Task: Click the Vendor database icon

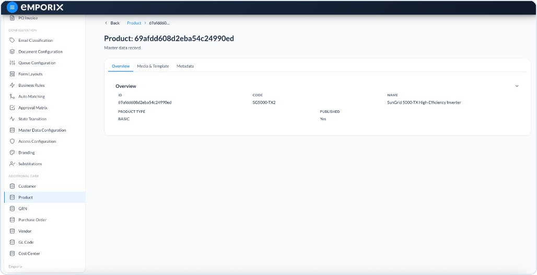Action: 13,231
